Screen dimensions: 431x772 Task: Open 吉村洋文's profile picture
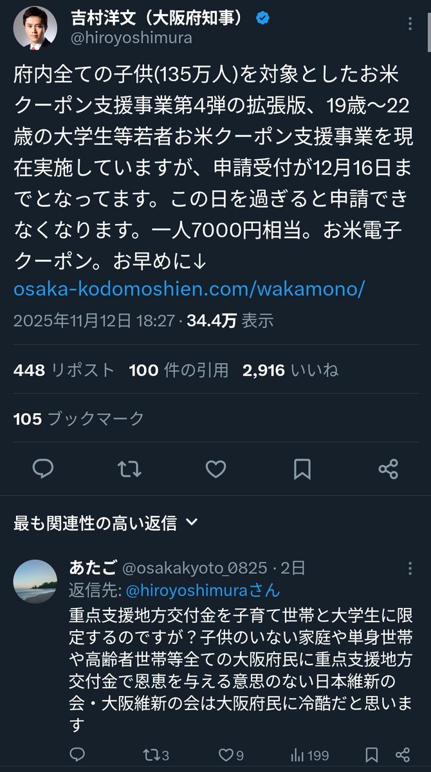35,28
